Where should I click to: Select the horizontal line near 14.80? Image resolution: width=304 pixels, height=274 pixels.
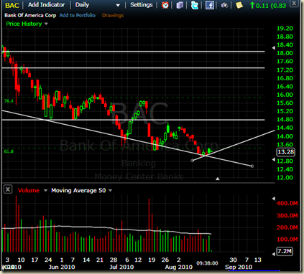133,120
